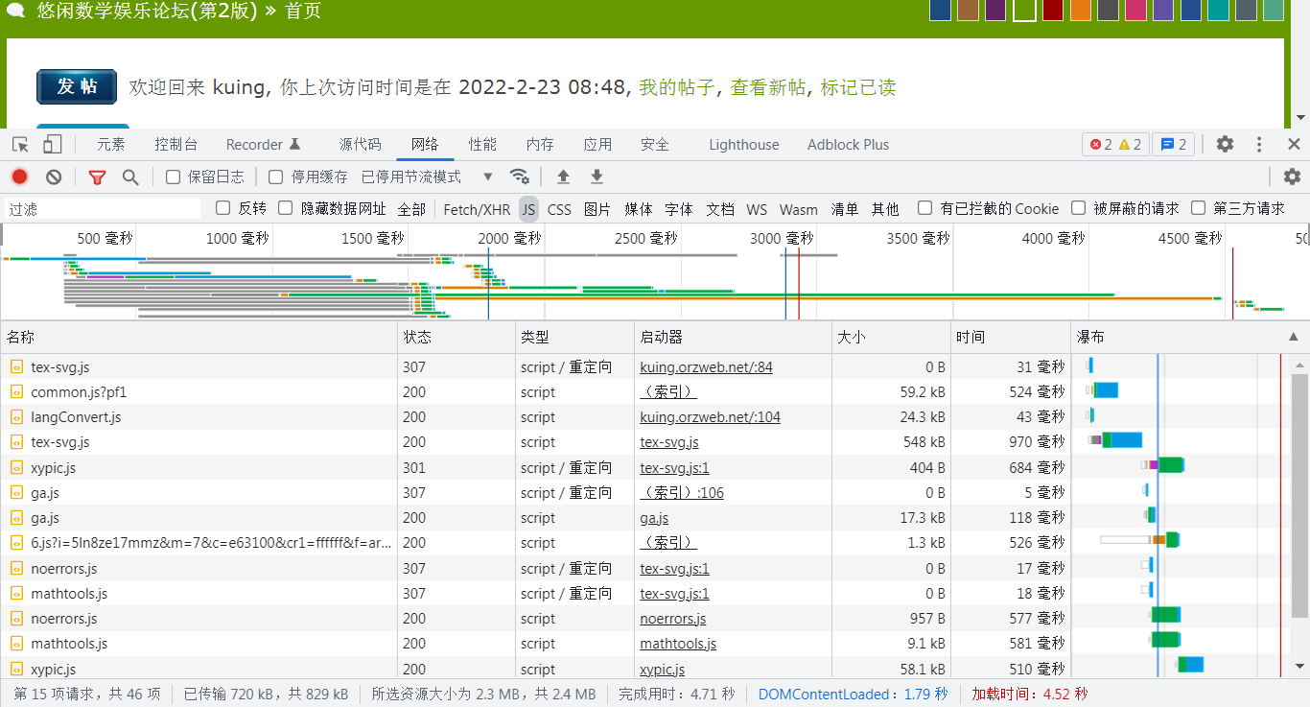The width and height of the screenshot is (1310, 707).
Task: Close the DevTools panel
Action: (1294, 145)
